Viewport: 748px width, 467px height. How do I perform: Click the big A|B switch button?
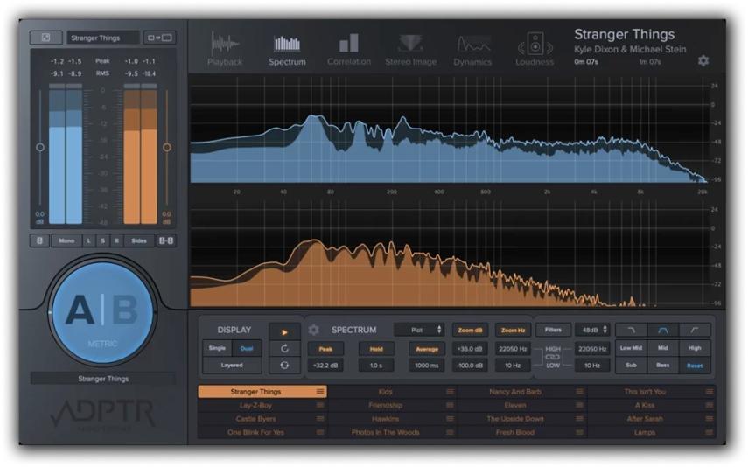tap(102, 310)
